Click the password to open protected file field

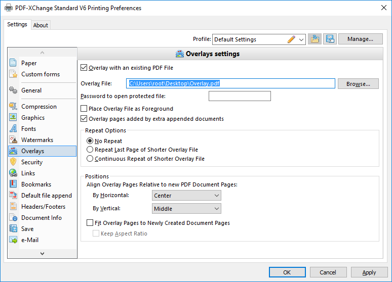tap(240, 96)
